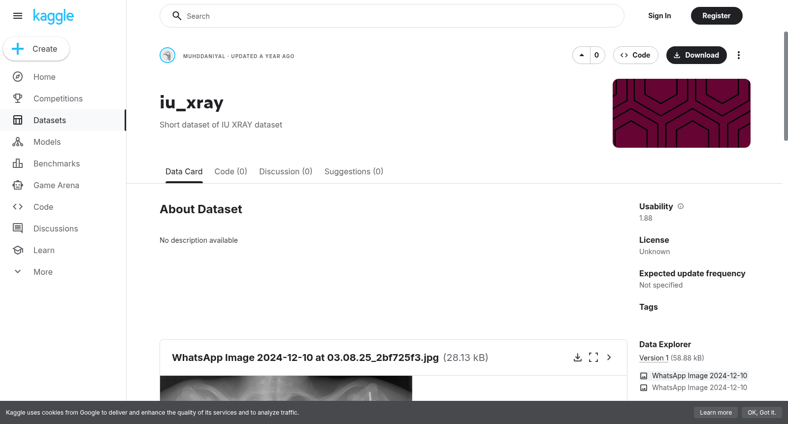Click the Home compass icon
This screenshot has height=424, width=788.
[x=18, y=77]
